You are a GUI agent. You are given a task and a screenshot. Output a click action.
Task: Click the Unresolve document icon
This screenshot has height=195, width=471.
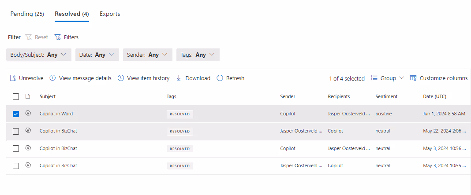[x=13, y=78]
